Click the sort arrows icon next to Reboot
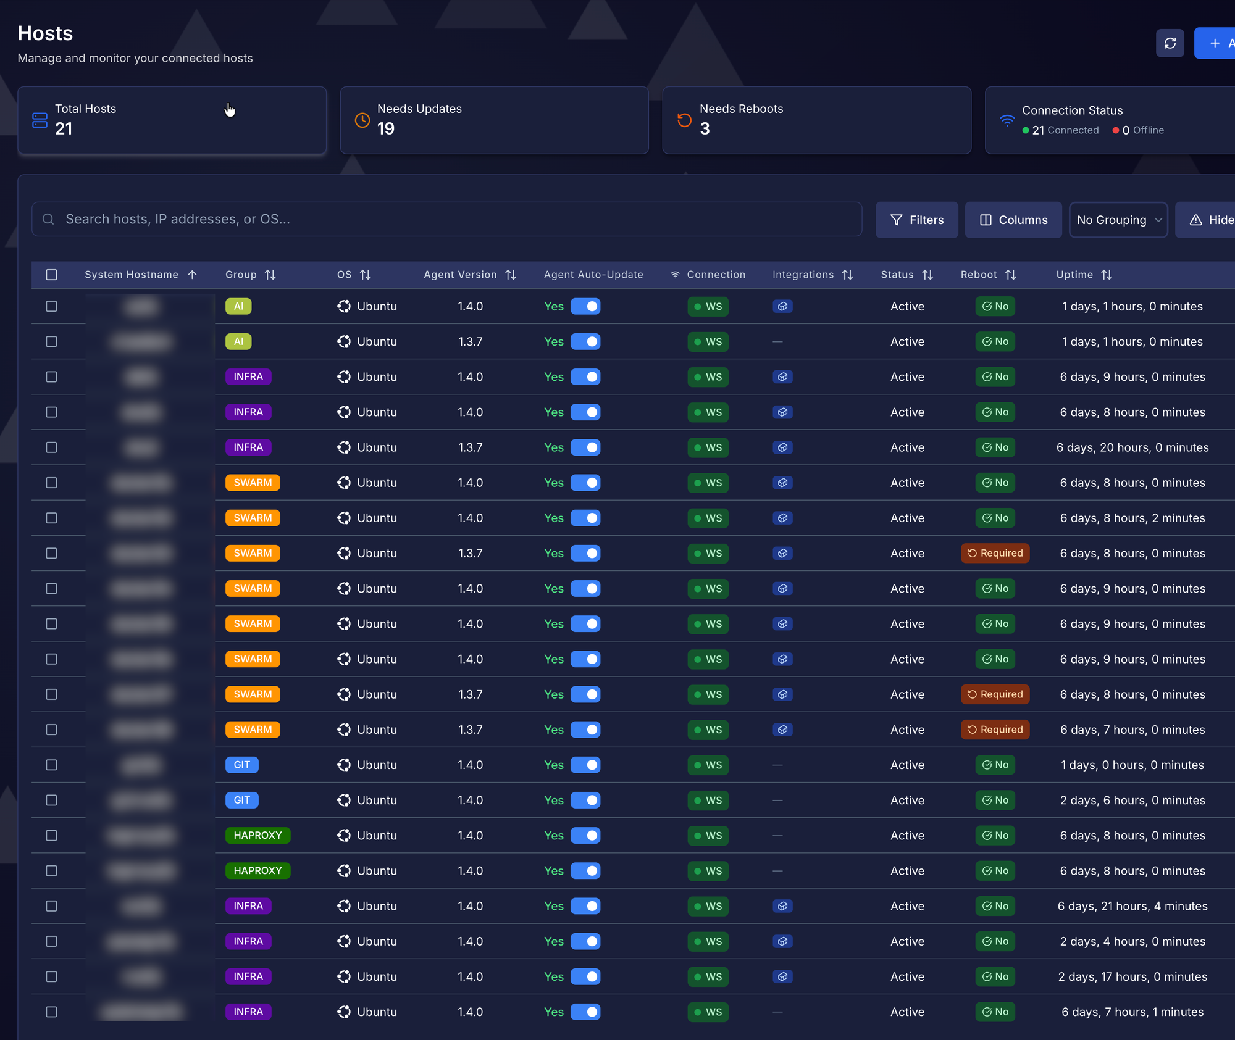1235x1040 pixels. click(1011, 275)
